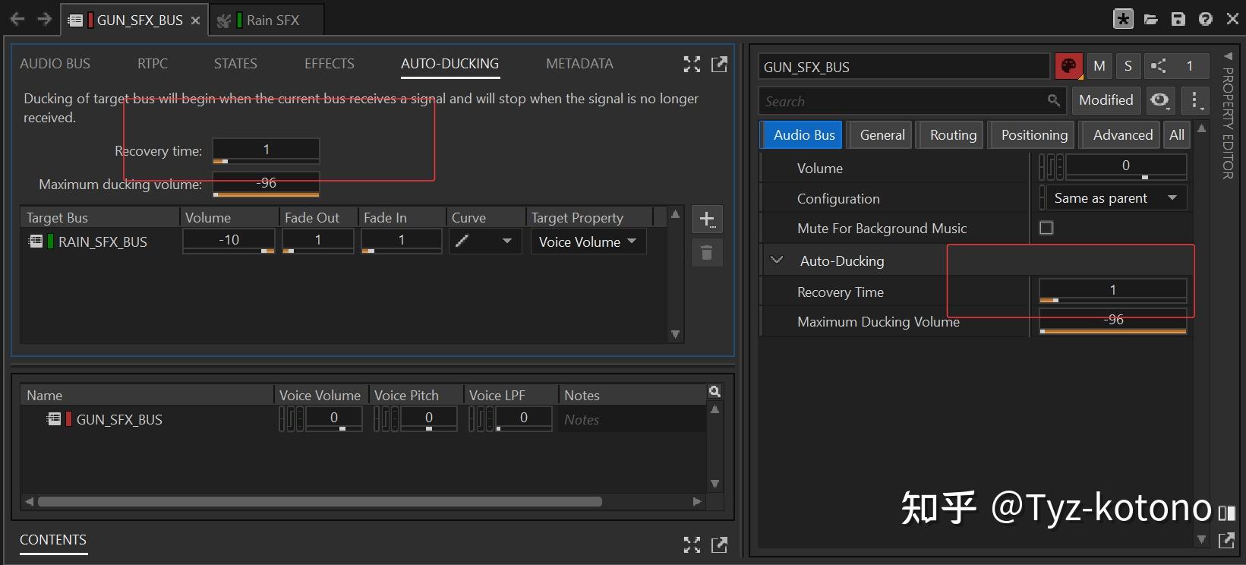Open the Target Property Voice Volume dropdown

[x=588, y=241]
